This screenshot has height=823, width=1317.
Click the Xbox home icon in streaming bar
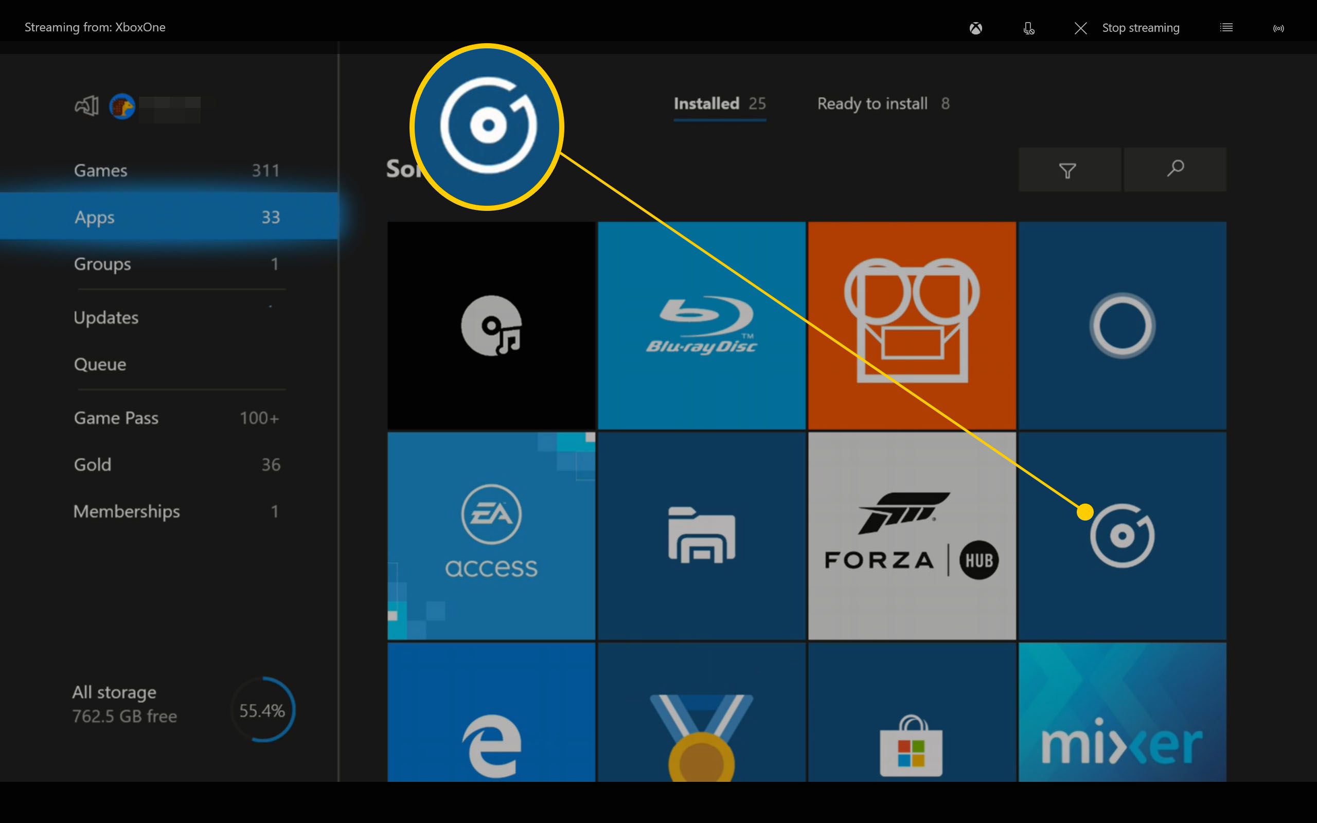(976, 28)
